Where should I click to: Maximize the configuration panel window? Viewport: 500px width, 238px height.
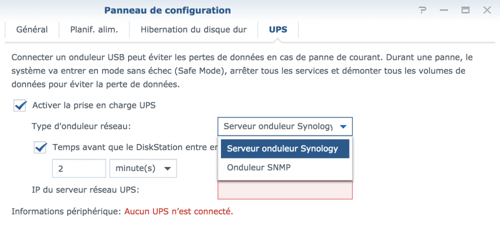(465, 10)
